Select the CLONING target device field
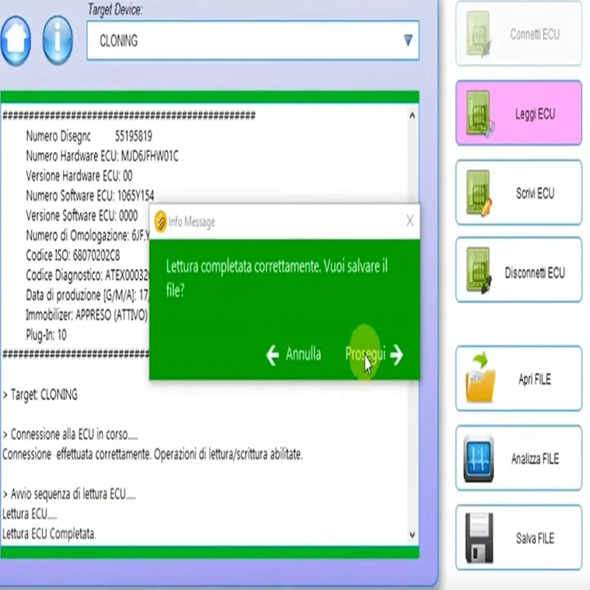This screenshot has width=590, height=590. (x=253, y=40)
